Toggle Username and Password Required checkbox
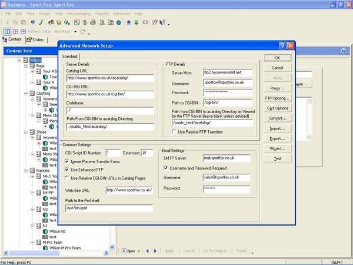The height and width of the screenshot is (265, 353). point(165,167)
